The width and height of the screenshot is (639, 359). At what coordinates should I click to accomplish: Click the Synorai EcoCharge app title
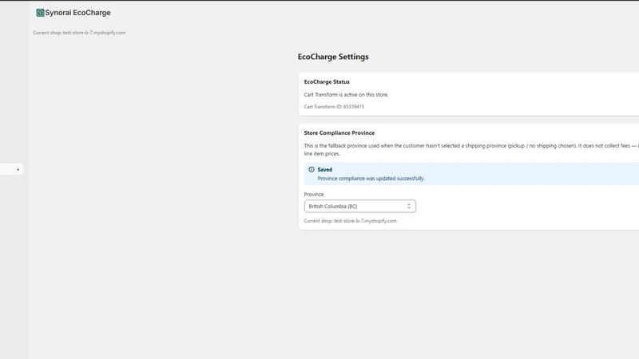77,13
